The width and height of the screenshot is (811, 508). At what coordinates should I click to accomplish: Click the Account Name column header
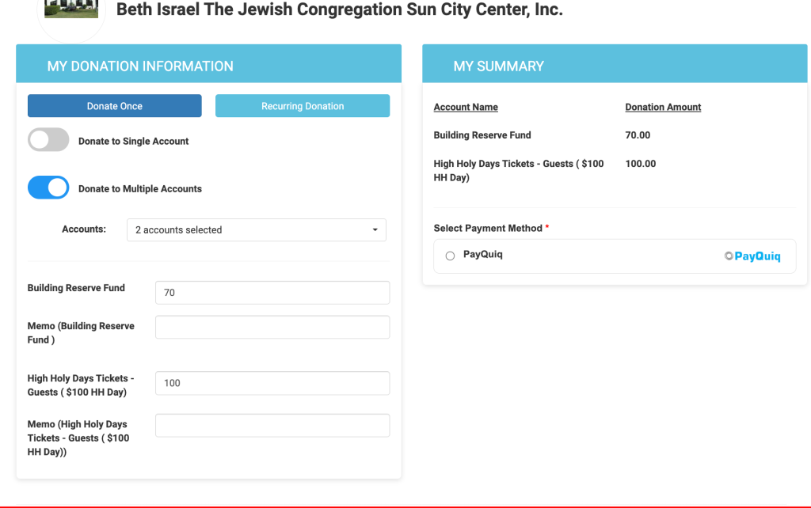[466, 108]
